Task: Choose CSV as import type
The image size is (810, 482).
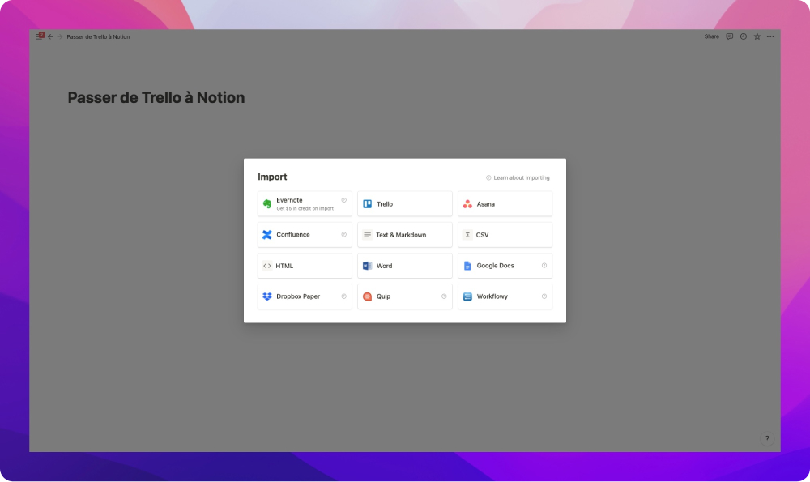Action: tap(505, 235)
